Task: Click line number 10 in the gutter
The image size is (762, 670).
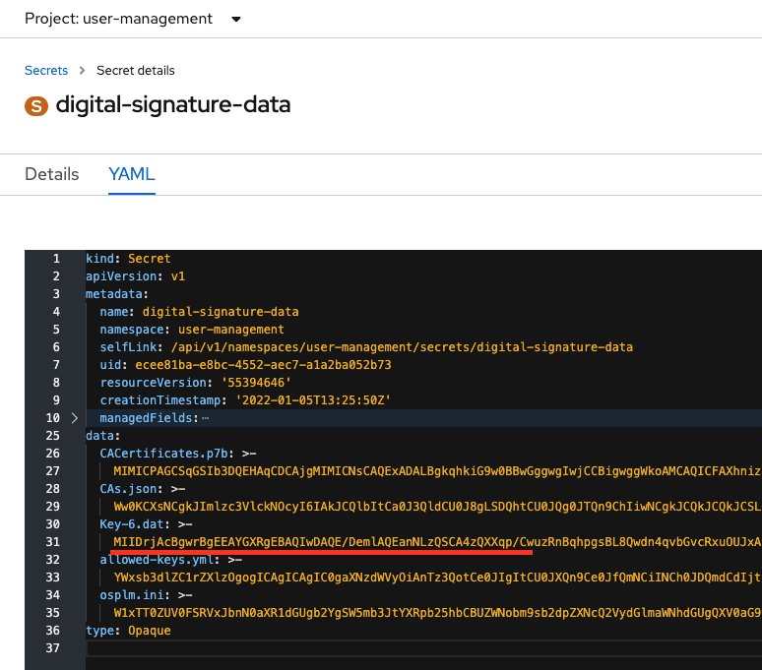Action: tap(52, 418)
